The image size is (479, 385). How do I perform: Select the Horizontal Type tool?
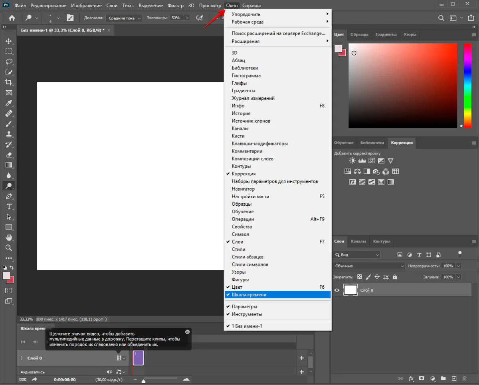[8, 206]
